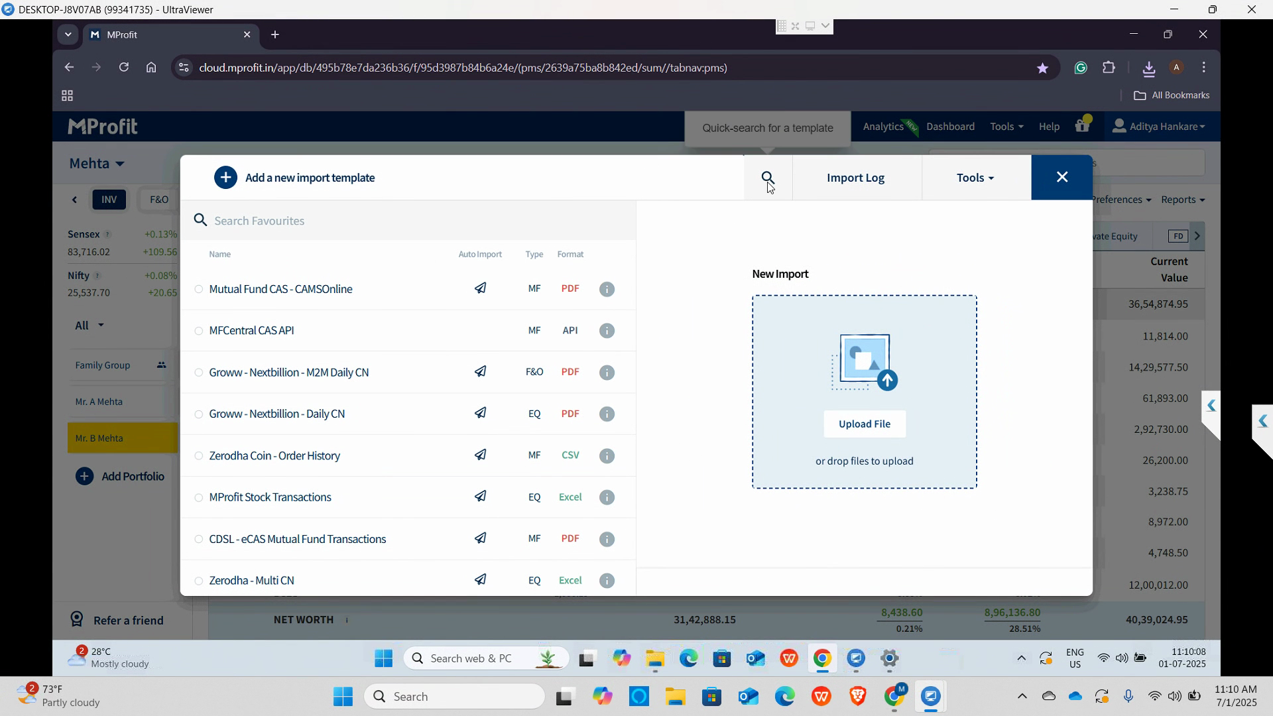Expand the Reports dropdown
Screen dimensions: 1273x716
(1183, 200)
